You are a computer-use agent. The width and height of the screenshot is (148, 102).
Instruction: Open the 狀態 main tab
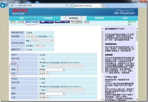click(125, 18)
